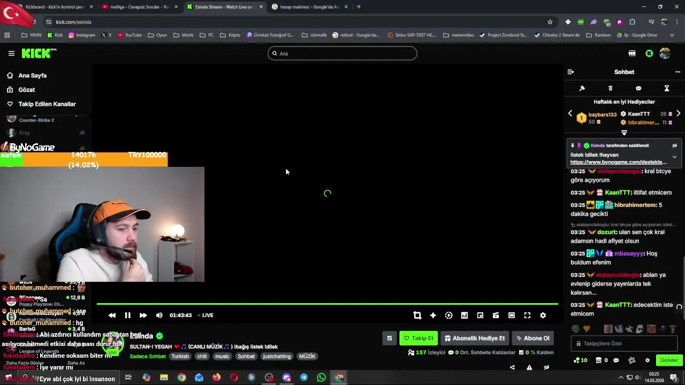Expand the pinned message chevron

pos(674,157)
